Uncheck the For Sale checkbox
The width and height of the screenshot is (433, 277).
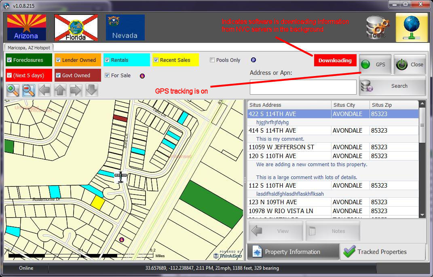107,75
